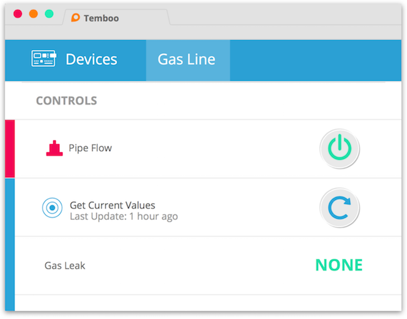Click the blue target icon beside Get Current Values

pos(52,207)
